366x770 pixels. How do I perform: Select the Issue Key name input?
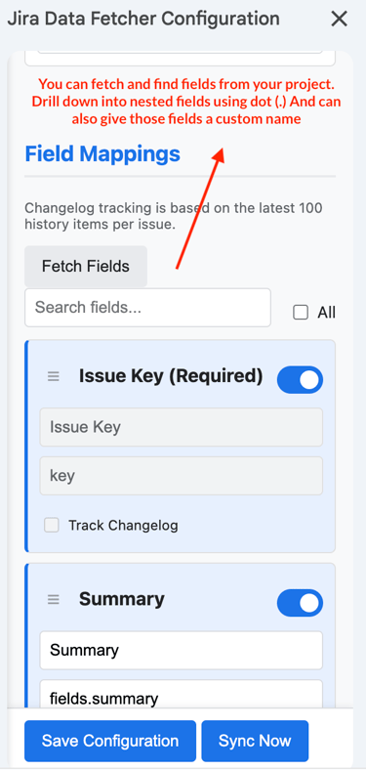(x=181, y=427)
